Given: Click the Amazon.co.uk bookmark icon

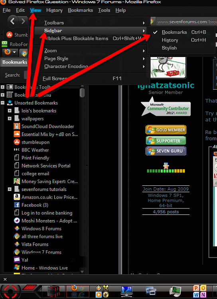Looking at the screenshot, I should pyautogui.click(x=17, y=197).
